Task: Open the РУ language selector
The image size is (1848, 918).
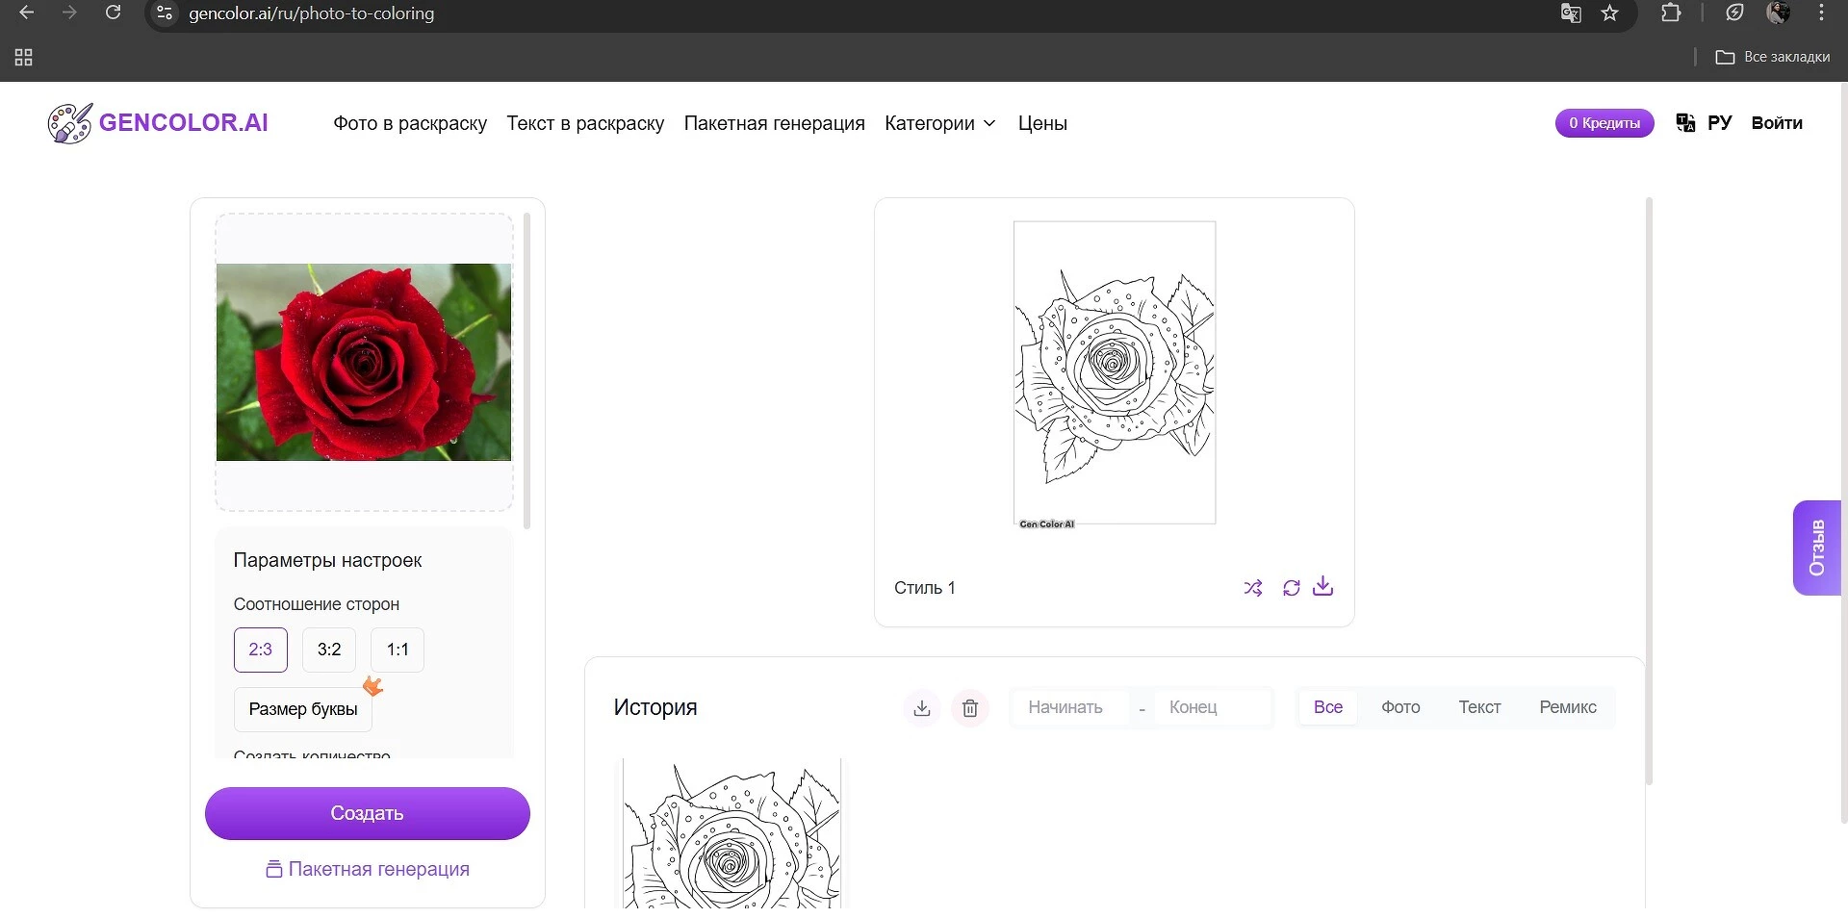Action: tap(1719, 123)
